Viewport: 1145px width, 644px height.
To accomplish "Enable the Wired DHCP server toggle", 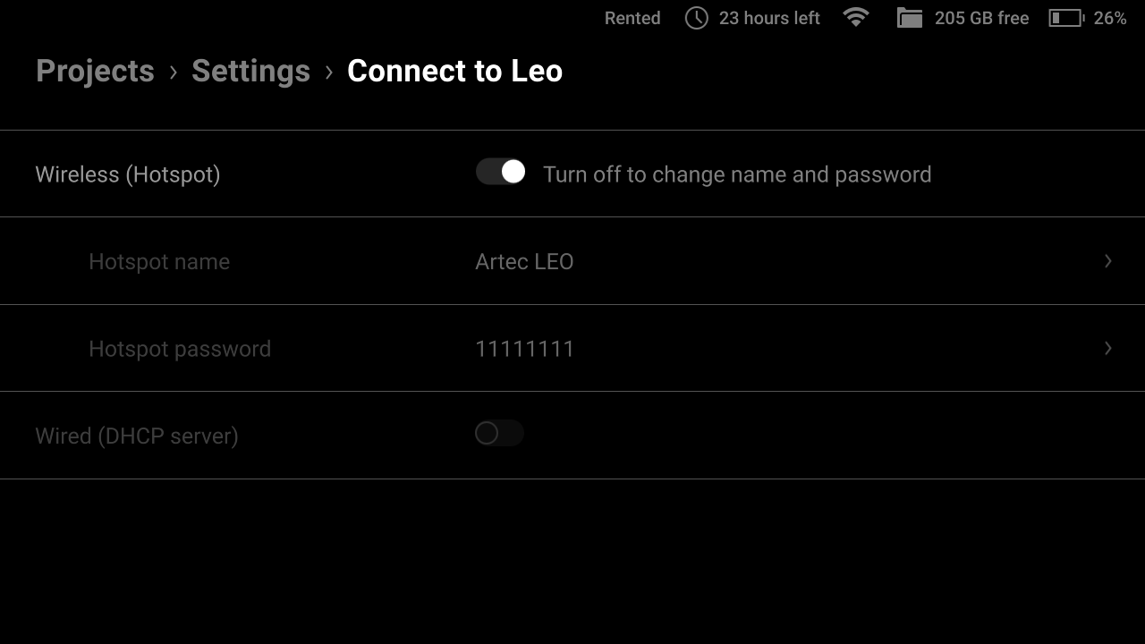I will pos(499,433).
